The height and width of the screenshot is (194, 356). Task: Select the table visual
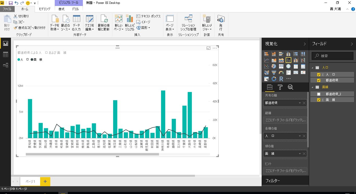[x=296, y=66]
